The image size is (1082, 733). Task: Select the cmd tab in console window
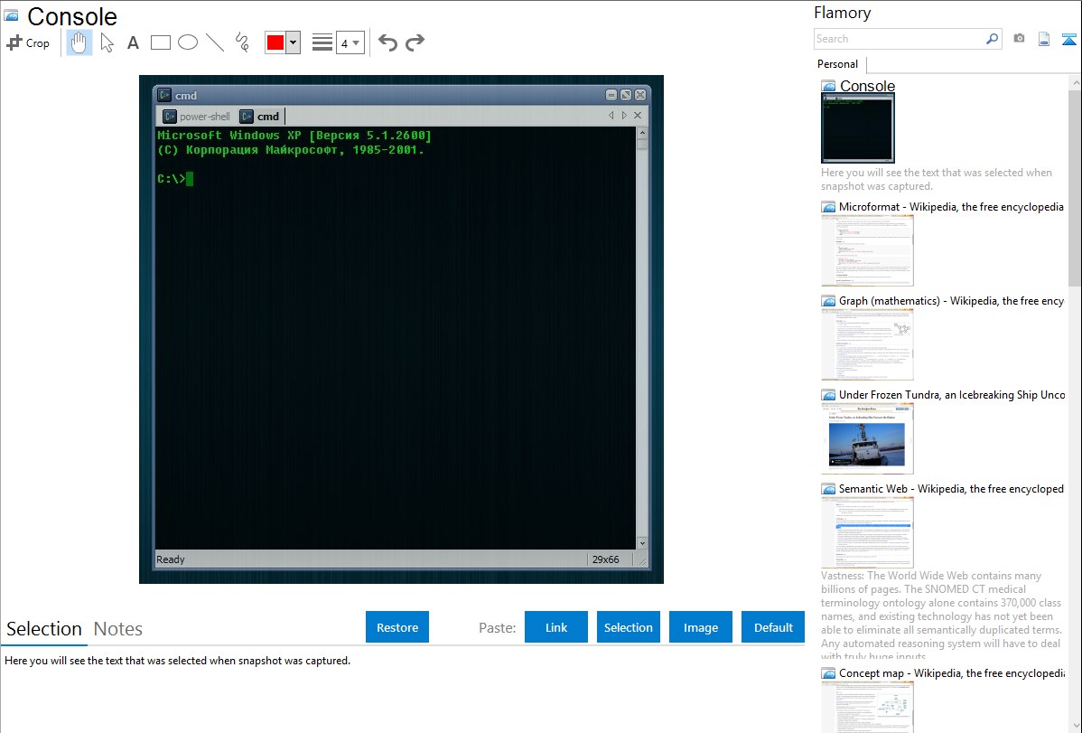(x=260, y=116)
